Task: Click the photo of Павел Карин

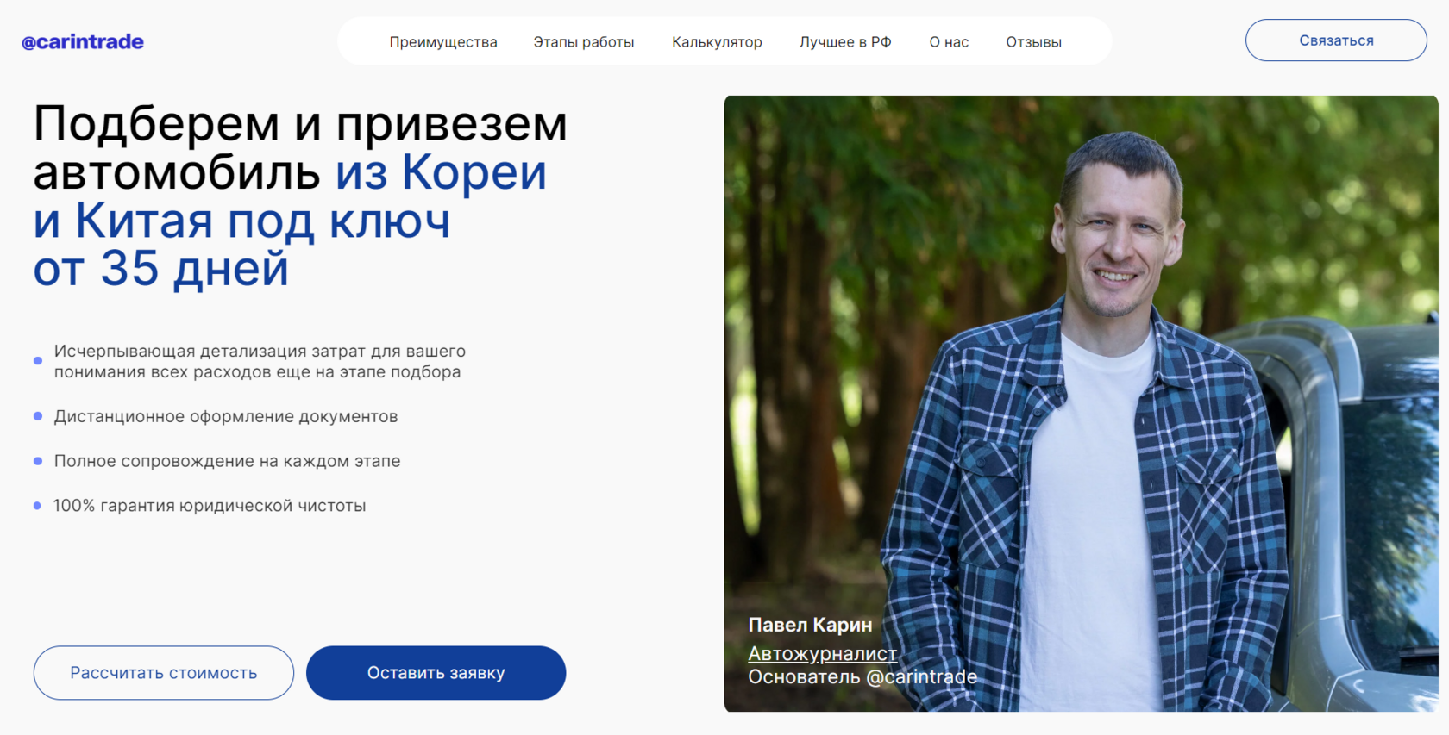Action: pos(1081,403)
